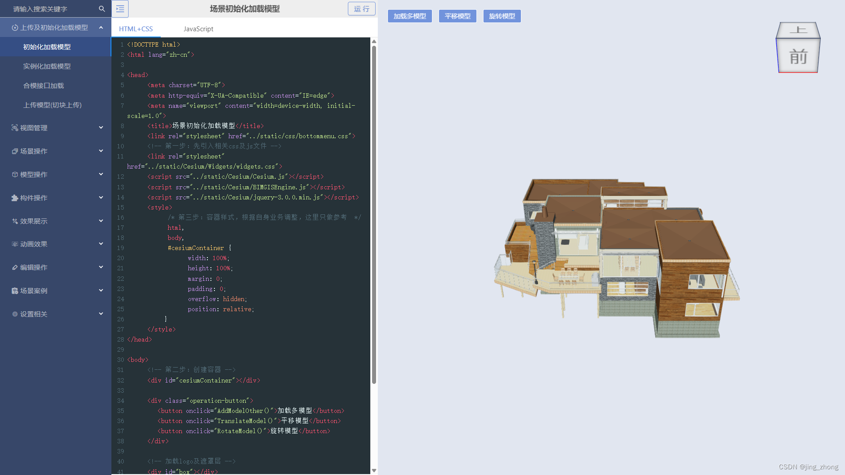845x475 pixels.
Task: Click the 设置相关 gear icon
Action: pos(15,314)
